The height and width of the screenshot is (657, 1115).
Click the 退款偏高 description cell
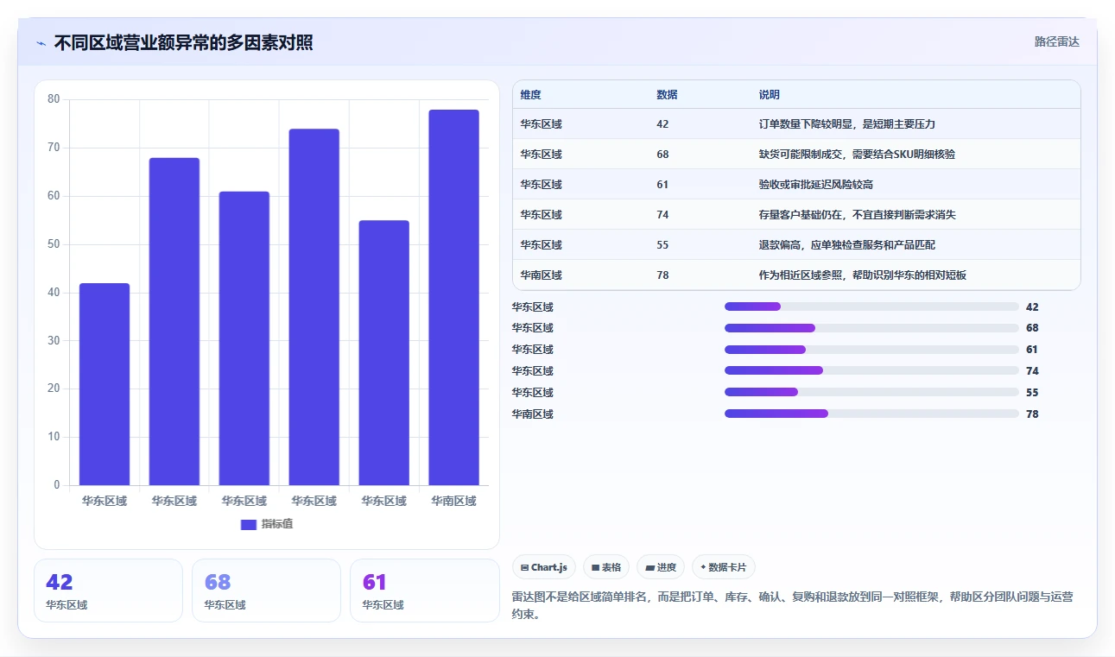click(x=847, y=245)
